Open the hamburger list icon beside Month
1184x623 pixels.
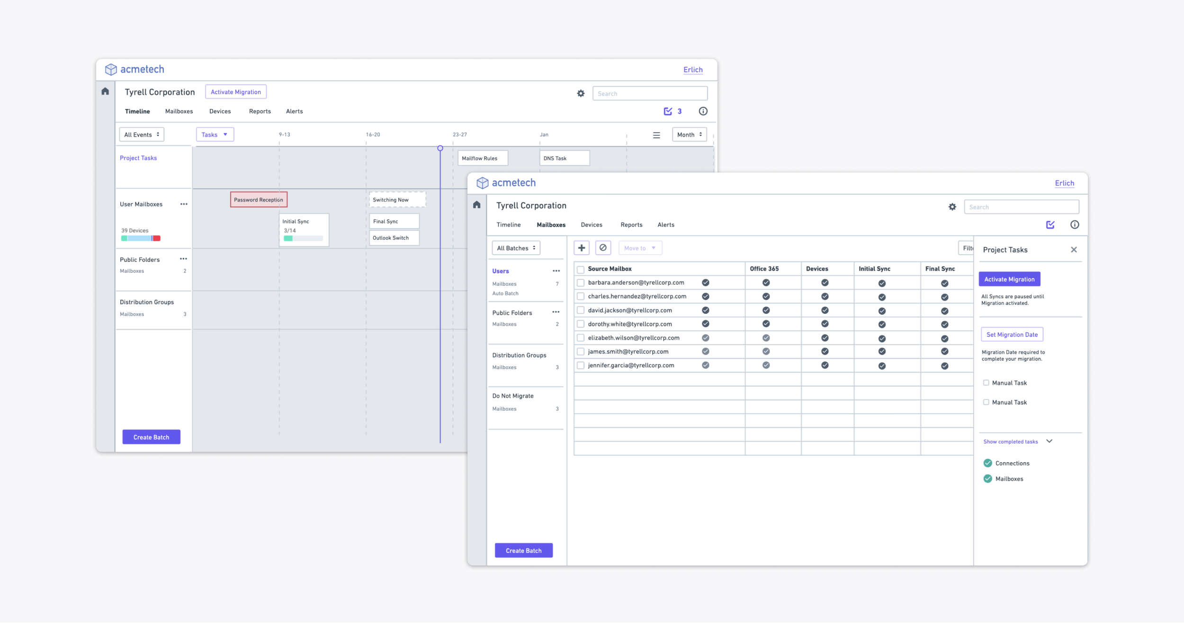[x=656, y=135]
